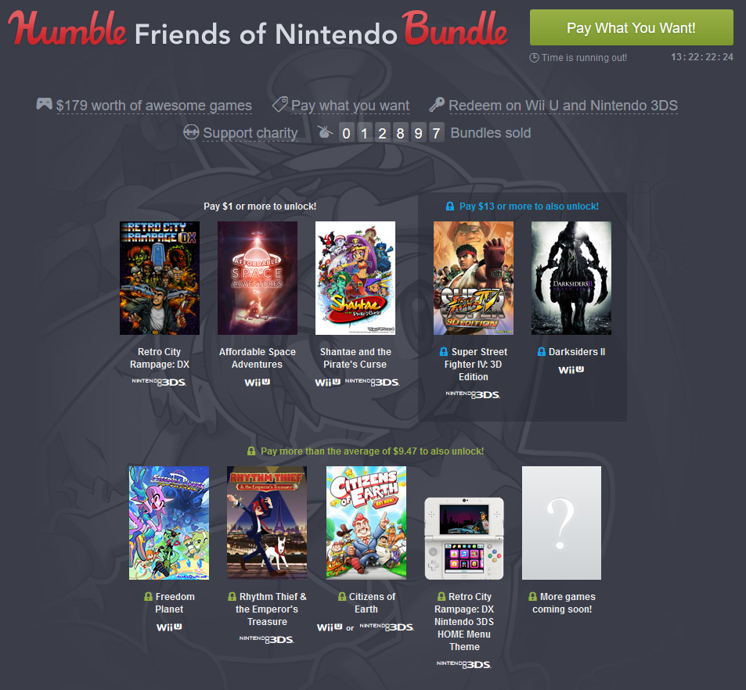746x690 pixels.
Task: Click the mystery question mark tile
Action: pos(561,523)
